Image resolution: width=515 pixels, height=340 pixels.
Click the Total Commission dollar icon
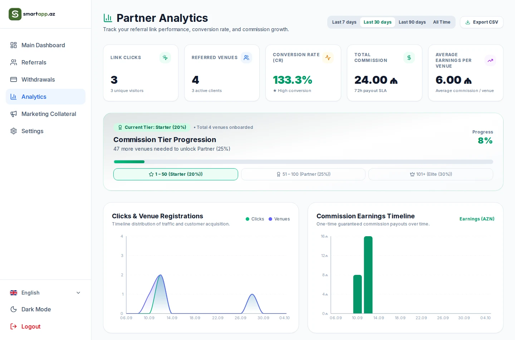[409, 58]
